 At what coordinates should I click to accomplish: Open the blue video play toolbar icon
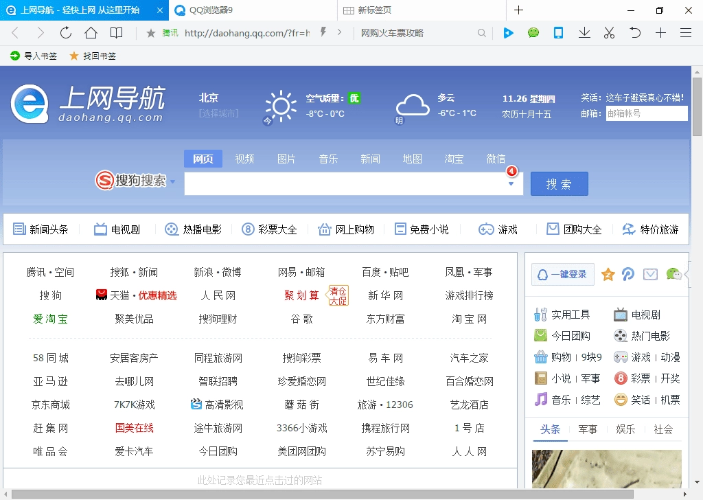508,33
